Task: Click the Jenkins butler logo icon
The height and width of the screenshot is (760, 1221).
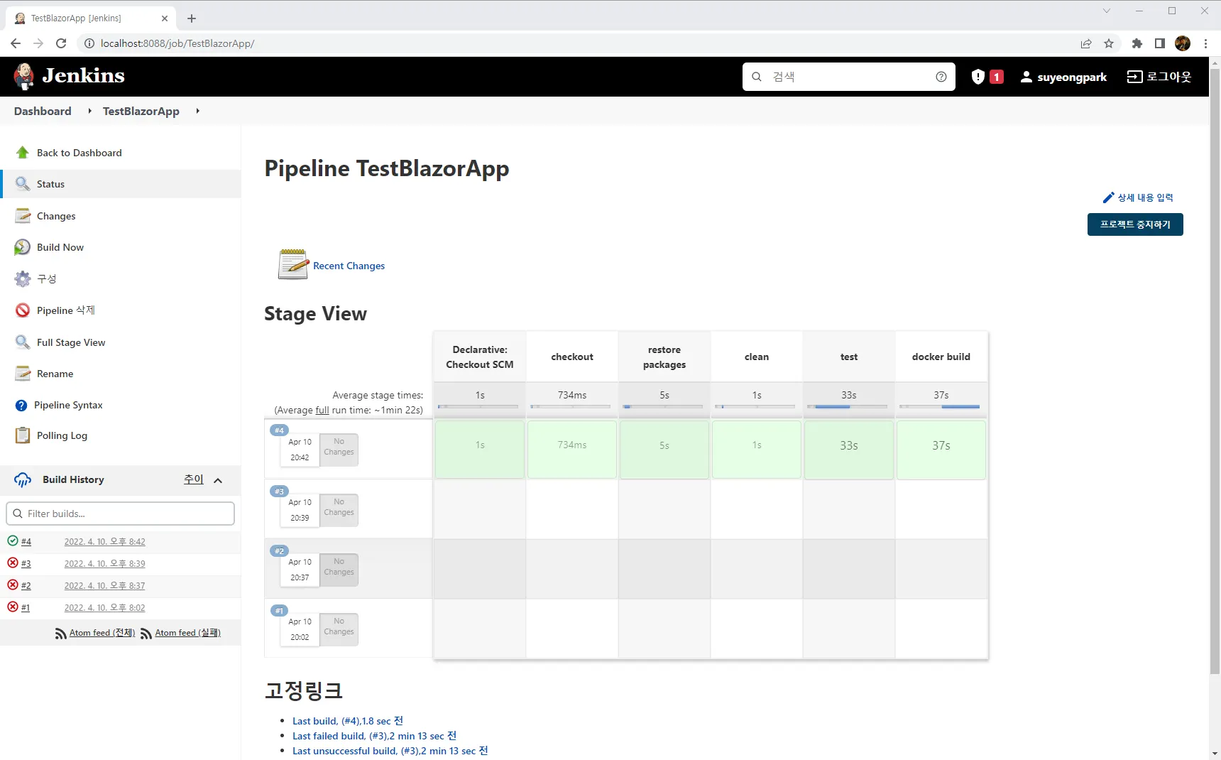Action: click(24, 76)
